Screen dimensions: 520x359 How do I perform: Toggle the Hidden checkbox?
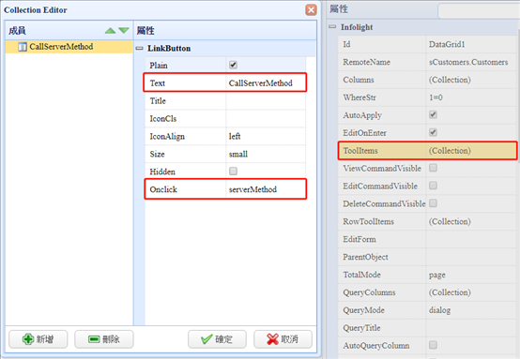coord(233,172)
